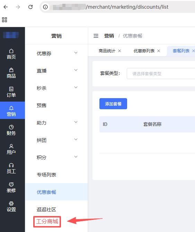Expand the 拼团 submenu

point(56,140)
